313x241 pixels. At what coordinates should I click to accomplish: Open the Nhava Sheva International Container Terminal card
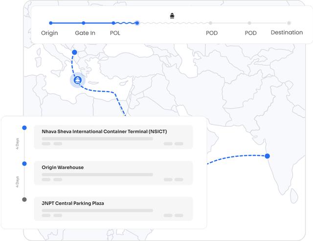113,137
